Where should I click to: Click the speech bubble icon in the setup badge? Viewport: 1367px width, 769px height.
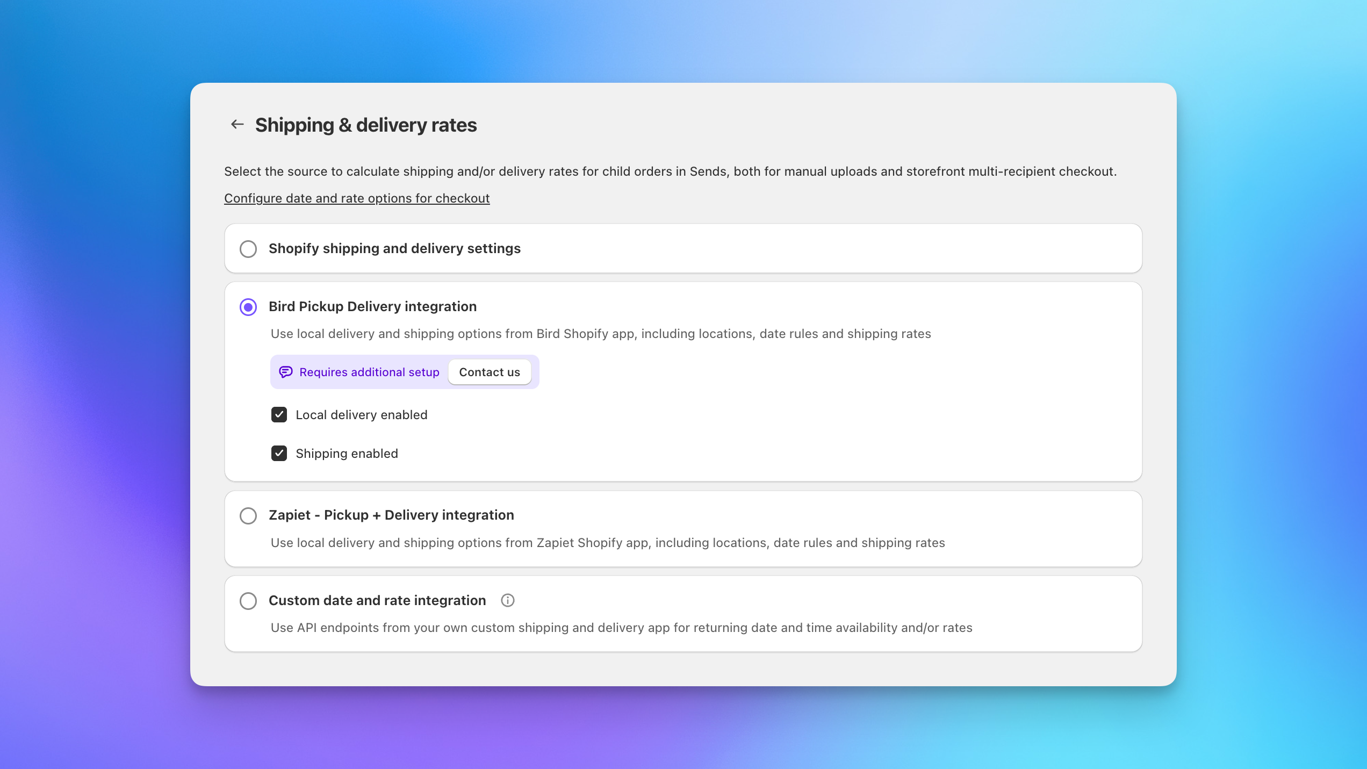285,371
